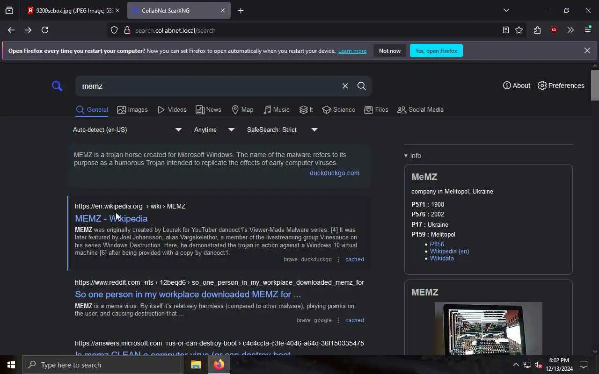The width and height of the screenshot is (599, 374).
Task: Open the Wikidata infobox link
Action: (x=442, y=258)
